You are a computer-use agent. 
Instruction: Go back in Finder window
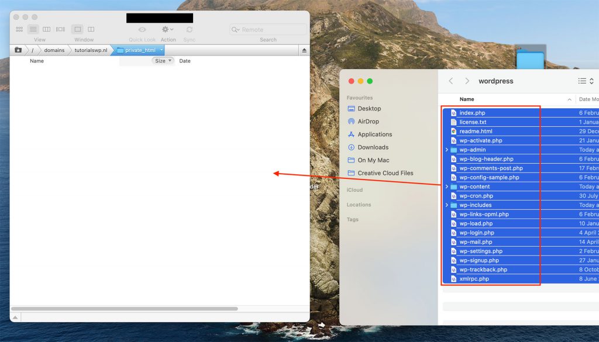(451, 81)
